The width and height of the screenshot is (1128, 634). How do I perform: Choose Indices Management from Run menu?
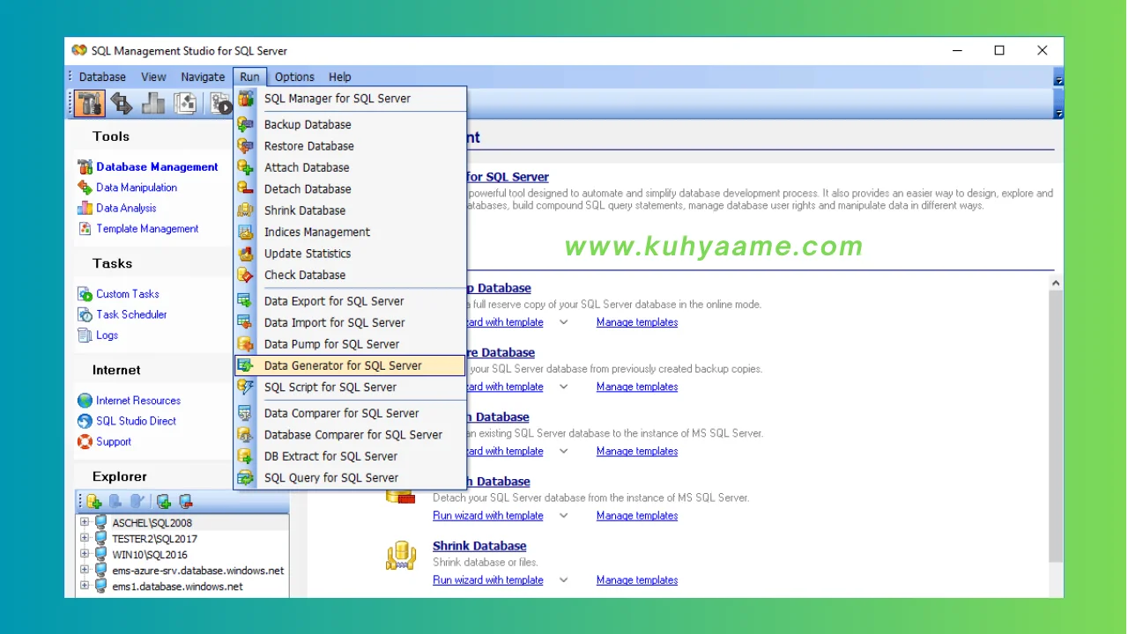point(350,232)
